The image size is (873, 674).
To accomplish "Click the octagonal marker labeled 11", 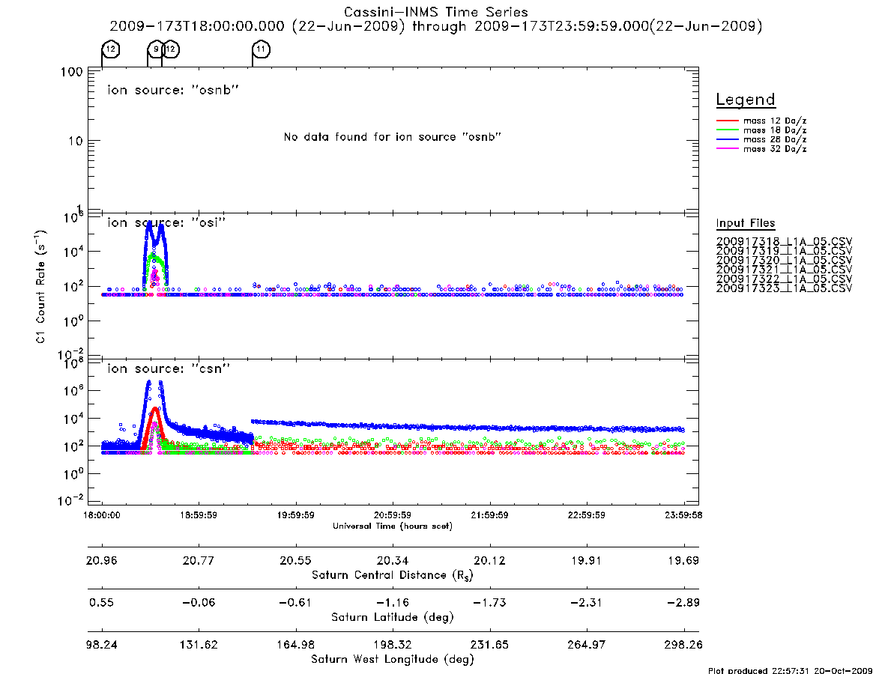I will [x=261, y=49].
